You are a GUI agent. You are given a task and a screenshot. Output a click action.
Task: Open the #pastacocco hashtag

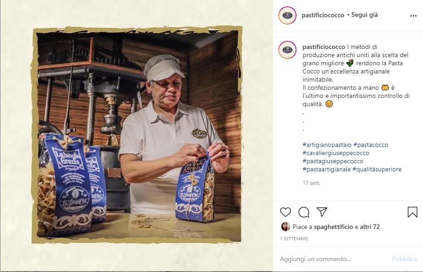click(371, 145)
